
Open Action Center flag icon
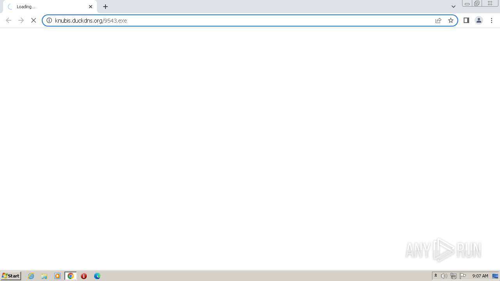[x=463, y=276]
